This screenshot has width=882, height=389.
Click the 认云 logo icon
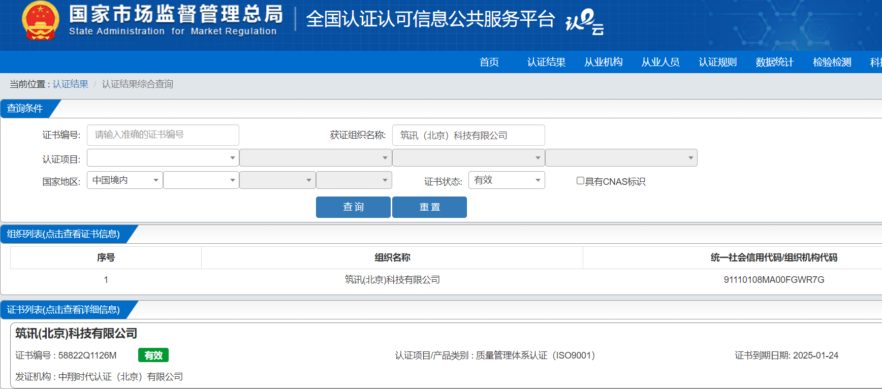(x=585, y=22)
